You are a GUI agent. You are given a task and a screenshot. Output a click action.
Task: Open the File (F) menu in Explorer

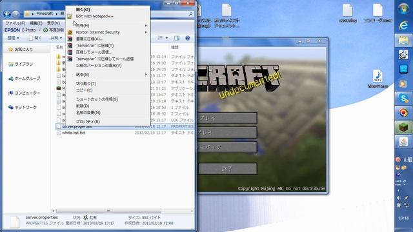coord(15,23)
